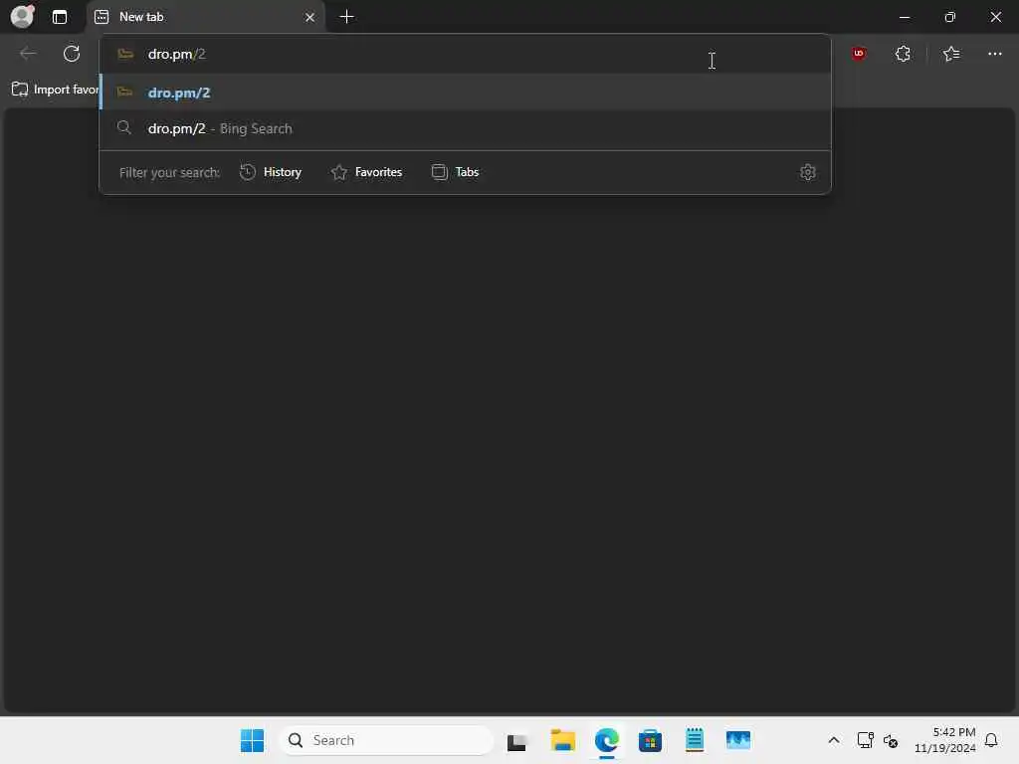
Task: Open the uBlock Origin extension icon
Action: click(859, 54)
